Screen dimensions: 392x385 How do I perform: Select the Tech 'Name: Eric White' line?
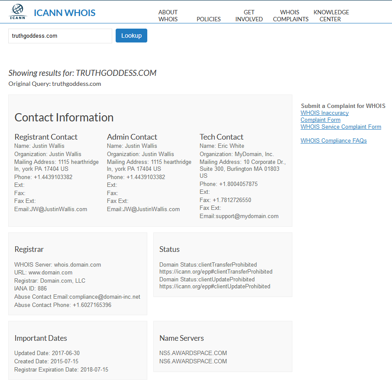(x=222, y=146)
